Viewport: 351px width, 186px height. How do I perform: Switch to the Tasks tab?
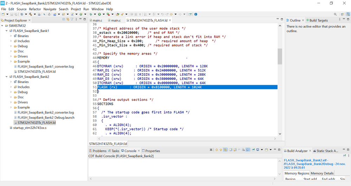[x=114, y=151]
